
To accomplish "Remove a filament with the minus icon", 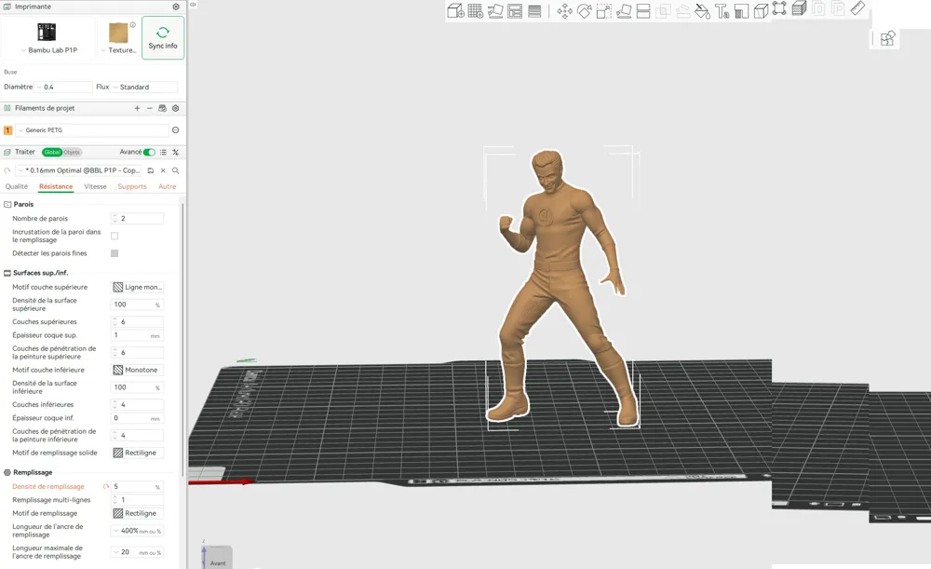I will click(150, 108).
